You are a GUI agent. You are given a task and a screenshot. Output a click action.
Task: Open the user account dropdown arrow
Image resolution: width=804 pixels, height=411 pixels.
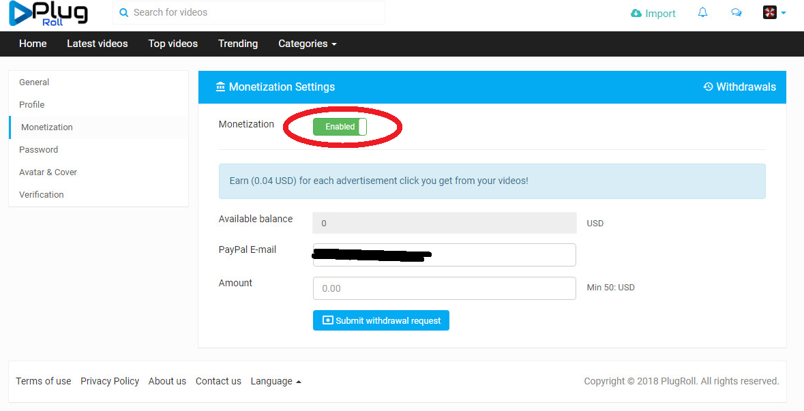784,13
